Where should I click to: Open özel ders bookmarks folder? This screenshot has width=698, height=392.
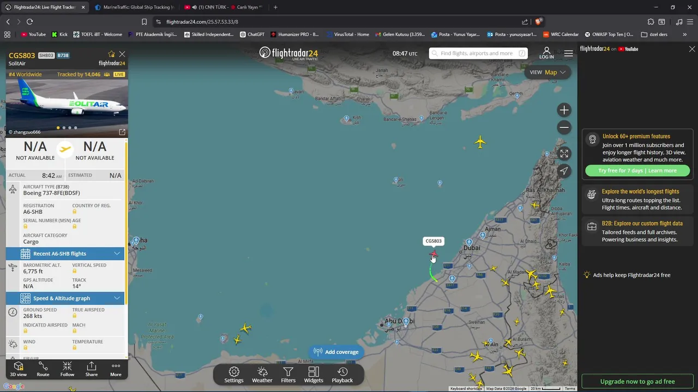(654, 34)
